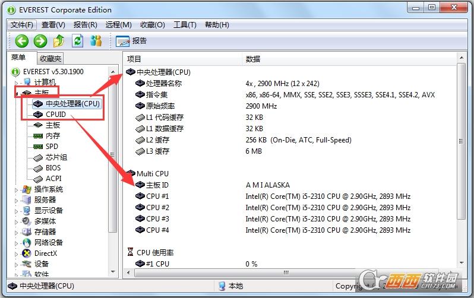The height and width of the screenshot is (298, 474).
Task: Expand the 存储器 node
Action: coord(16,233)
